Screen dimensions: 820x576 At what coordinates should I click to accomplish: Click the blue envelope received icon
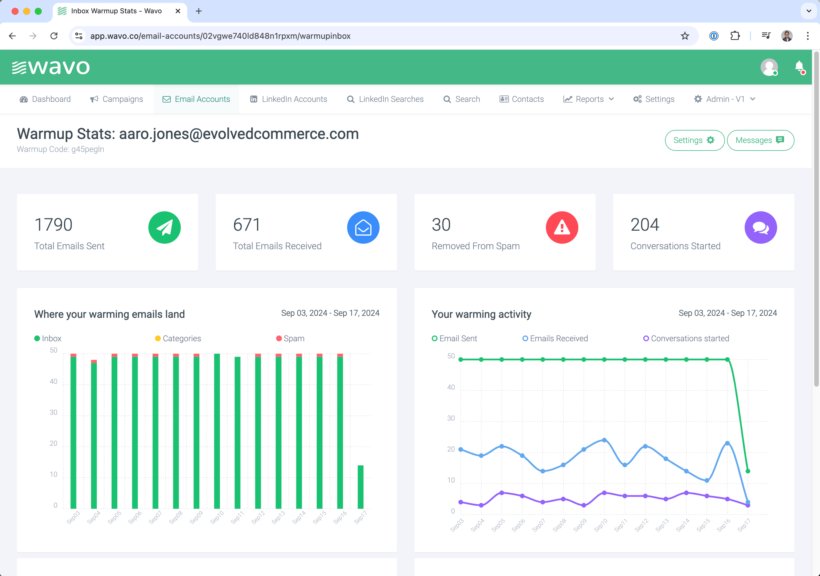click(363, 228)
